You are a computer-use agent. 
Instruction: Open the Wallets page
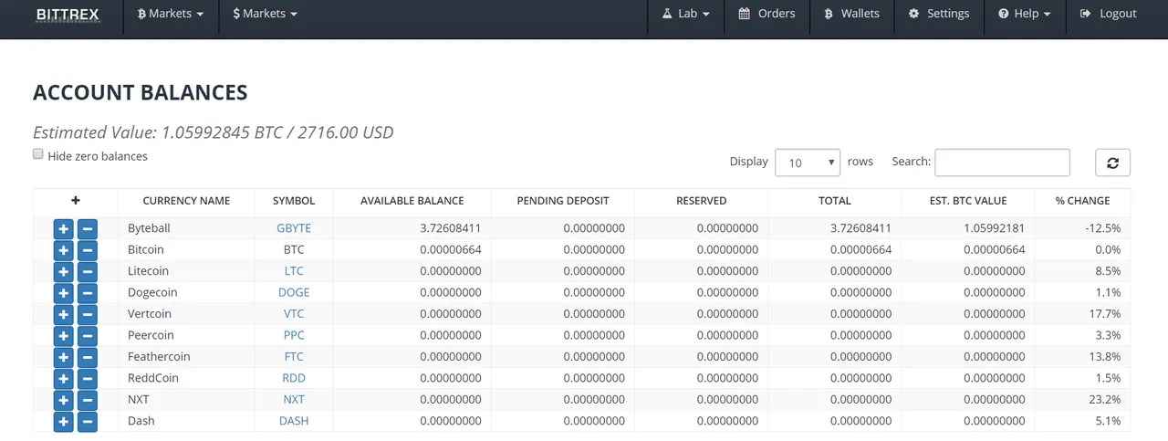click(x=851, y=14)
